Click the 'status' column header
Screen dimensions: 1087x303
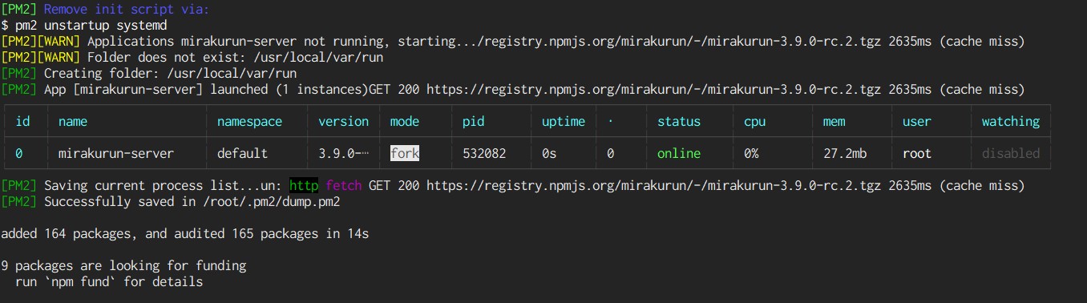[679, 121]
